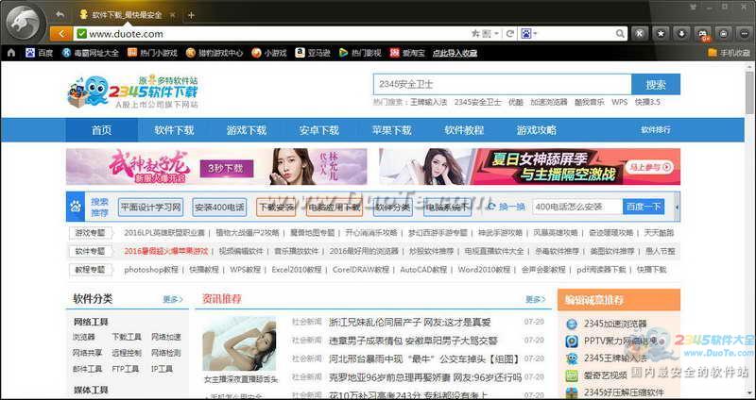Open the search engine dropdown arrow
Image resolution: width=756 pixels, height=400 pixels.
click(x=535, y=34)
